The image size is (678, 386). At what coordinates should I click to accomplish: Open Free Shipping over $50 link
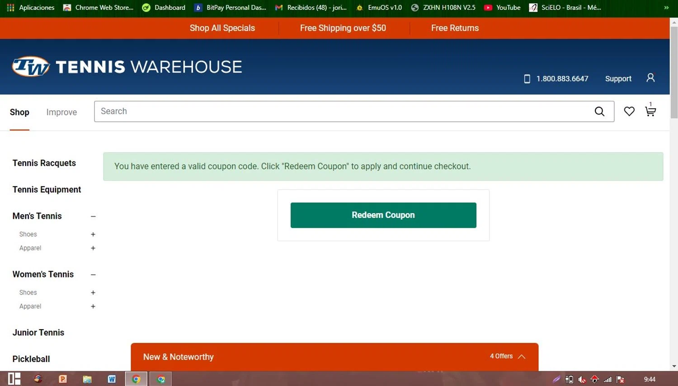click(343, 28)
